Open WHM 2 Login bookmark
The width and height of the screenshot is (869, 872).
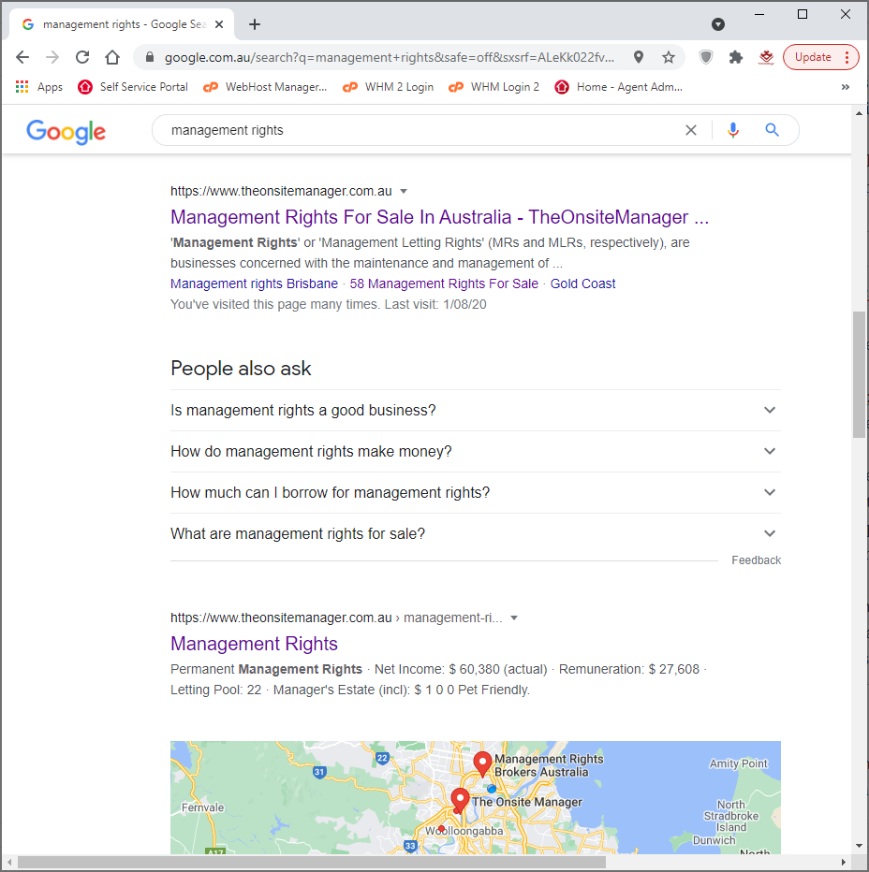click(388, 87)
